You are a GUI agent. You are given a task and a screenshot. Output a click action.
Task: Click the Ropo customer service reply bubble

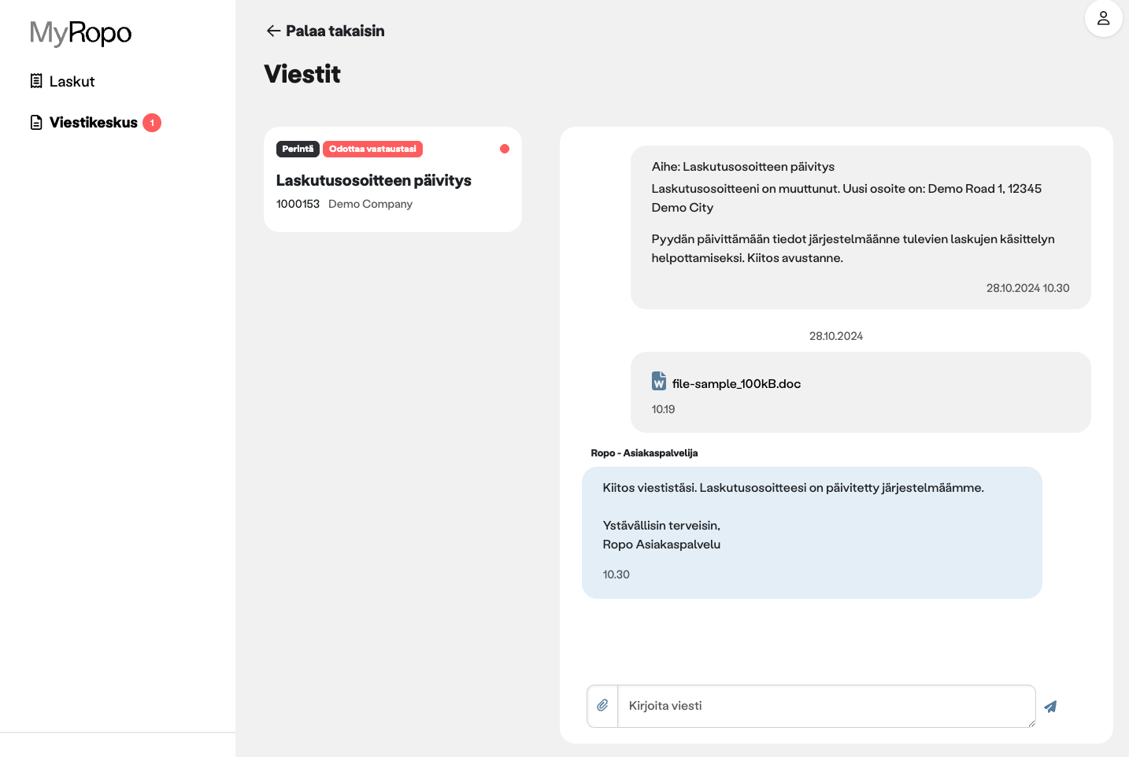811,532
